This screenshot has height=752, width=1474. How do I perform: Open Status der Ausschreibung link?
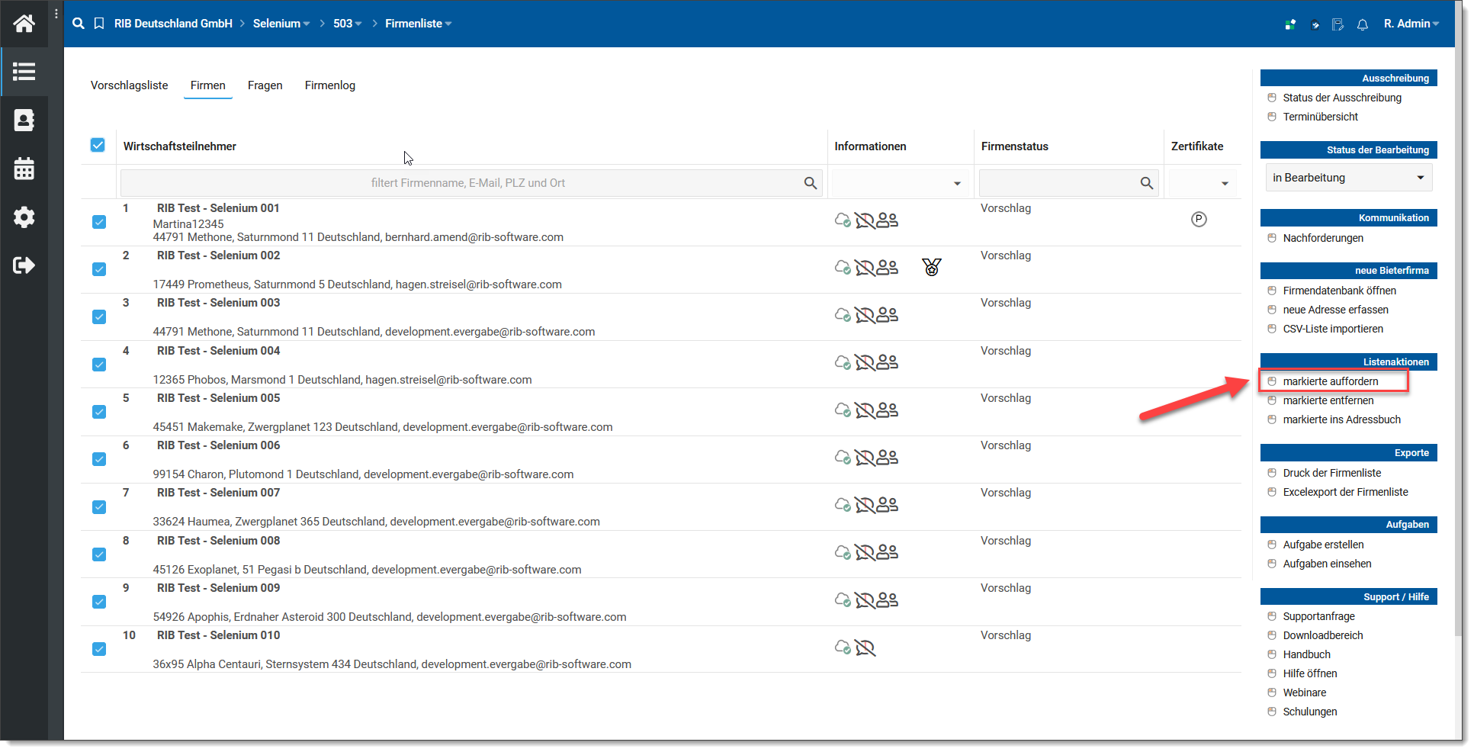coord(1342,98)
